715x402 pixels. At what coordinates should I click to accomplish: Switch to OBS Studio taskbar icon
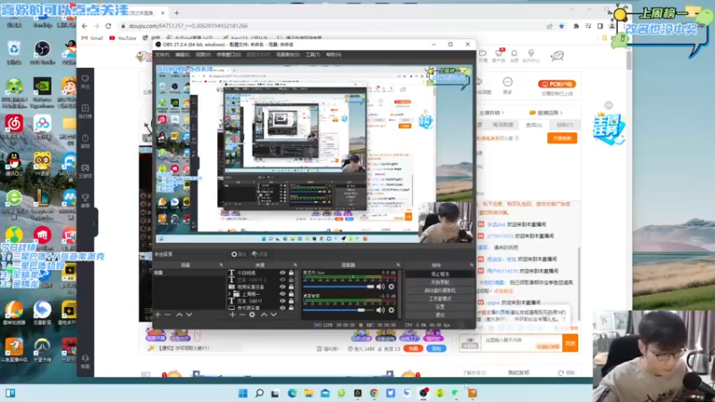click(424, 393)
